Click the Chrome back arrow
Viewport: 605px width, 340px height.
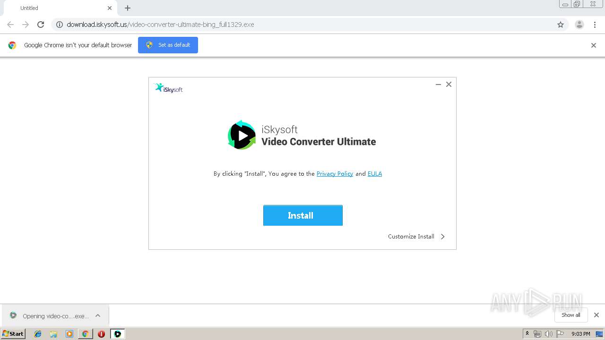(10, 25)
